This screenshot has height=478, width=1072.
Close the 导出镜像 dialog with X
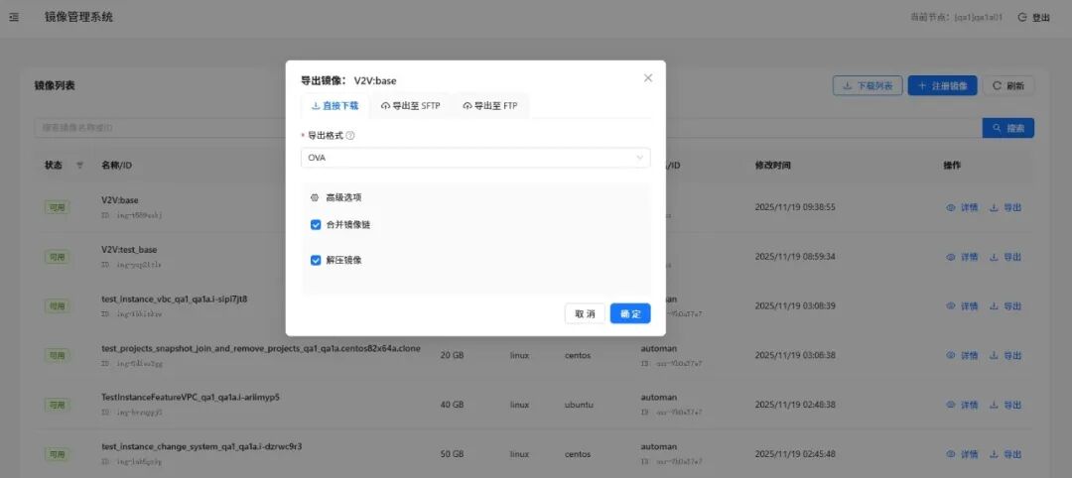648,77
